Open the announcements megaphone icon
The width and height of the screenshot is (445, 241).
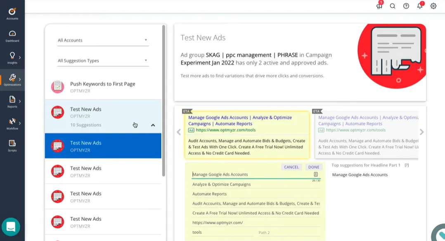click(379, 6)
